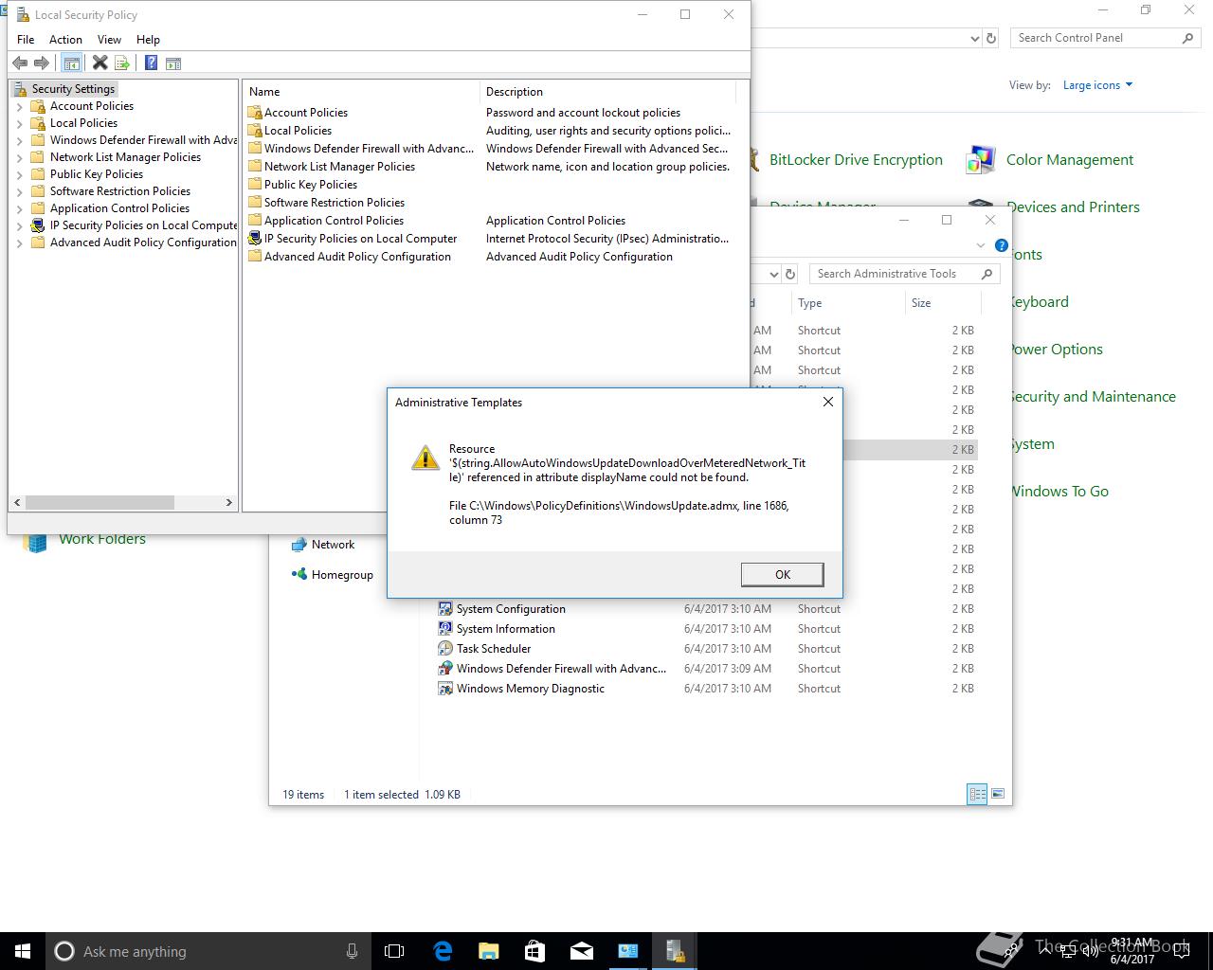Expand Windows Defender Firewall tree node

coord(20,140)
